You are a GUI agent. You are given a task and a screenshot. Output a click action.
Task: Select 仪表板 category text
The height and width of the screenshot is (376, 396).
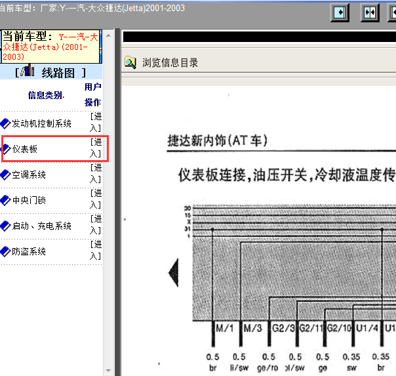[25, 149]
